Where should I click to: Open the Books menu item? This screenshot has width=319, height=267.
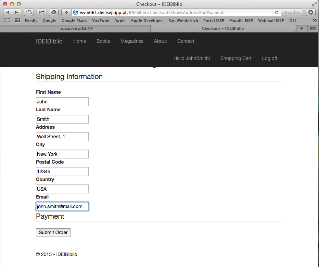[103, 41]
